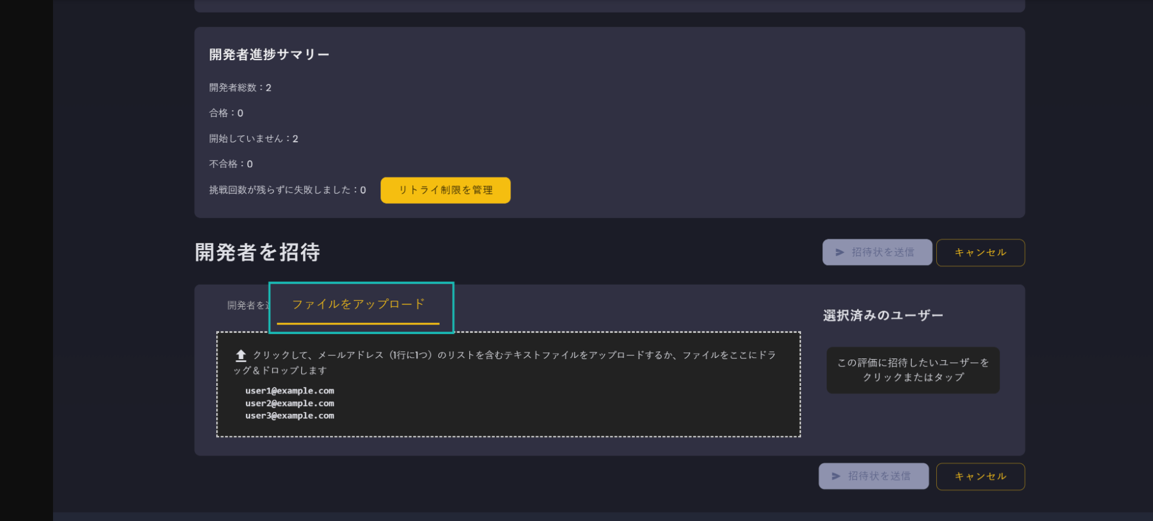Click the top キャンセル button
Viewport: 1153px width, 521px height.
pyautogui.click(x=980, y=252)
